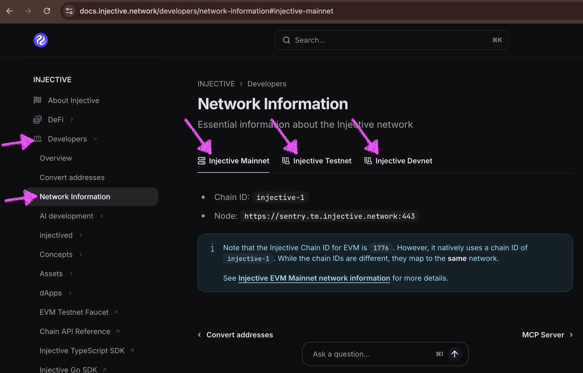This screenshot has width=583, height=373.
Task: Click external link arrow beside EVM Testnet Faucet
Action: (116, 312)
